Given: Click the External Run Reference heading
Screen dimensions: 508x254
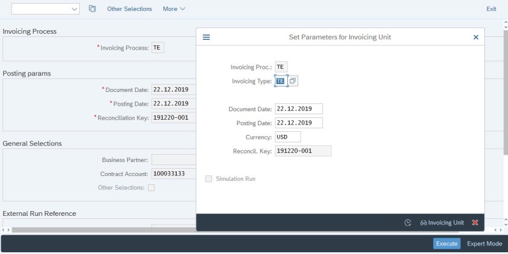Looking at the screenshot, I should pyautogui.click(x=39, y=213).
